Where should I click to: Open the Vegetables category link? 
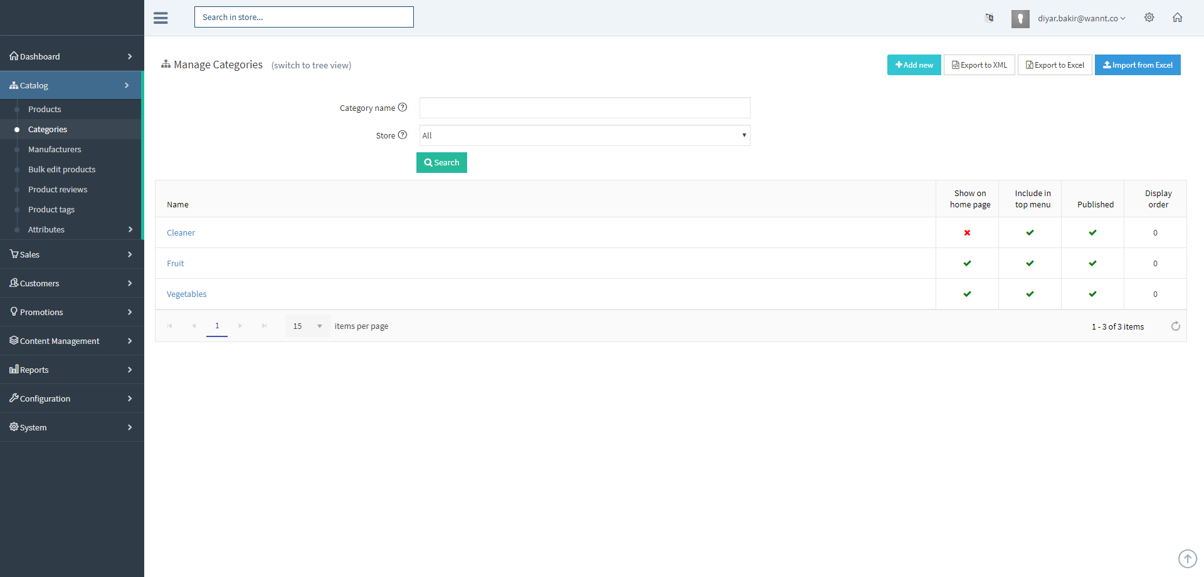[186, 294]
